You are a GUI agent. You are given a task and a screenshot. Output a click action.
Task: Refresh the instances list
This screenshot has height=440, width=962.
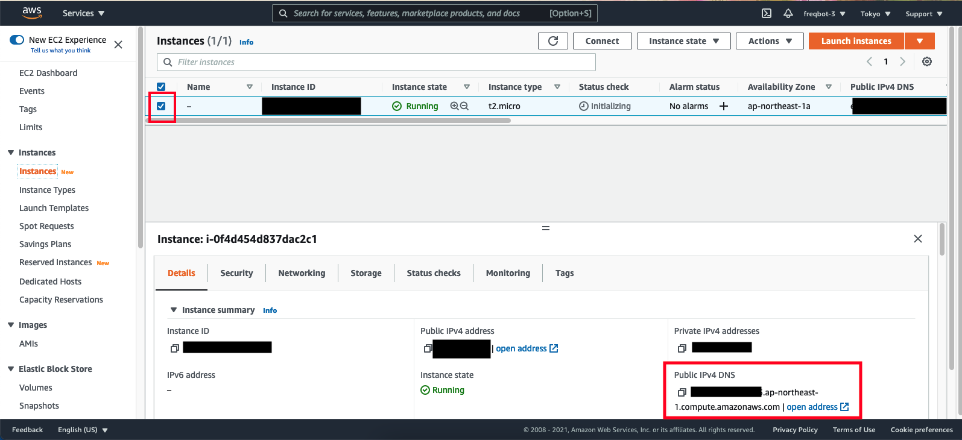point(553,41)
